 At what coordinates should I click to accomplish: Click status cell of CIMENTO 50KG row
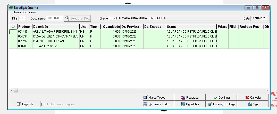pyautogui.click(x=191, y=41)
